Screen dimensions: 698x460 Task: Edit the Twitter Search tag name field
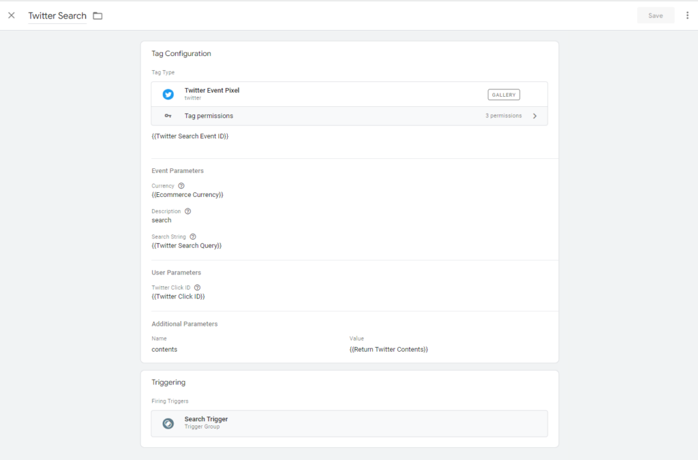pyautogui.click(x=57, y=16)
